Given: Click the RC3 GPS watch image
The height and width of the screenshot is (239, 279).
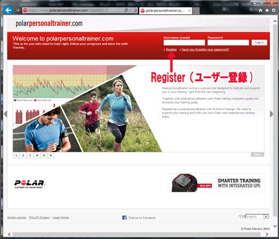Looking at the screenshot, I should tap(185, 183).
